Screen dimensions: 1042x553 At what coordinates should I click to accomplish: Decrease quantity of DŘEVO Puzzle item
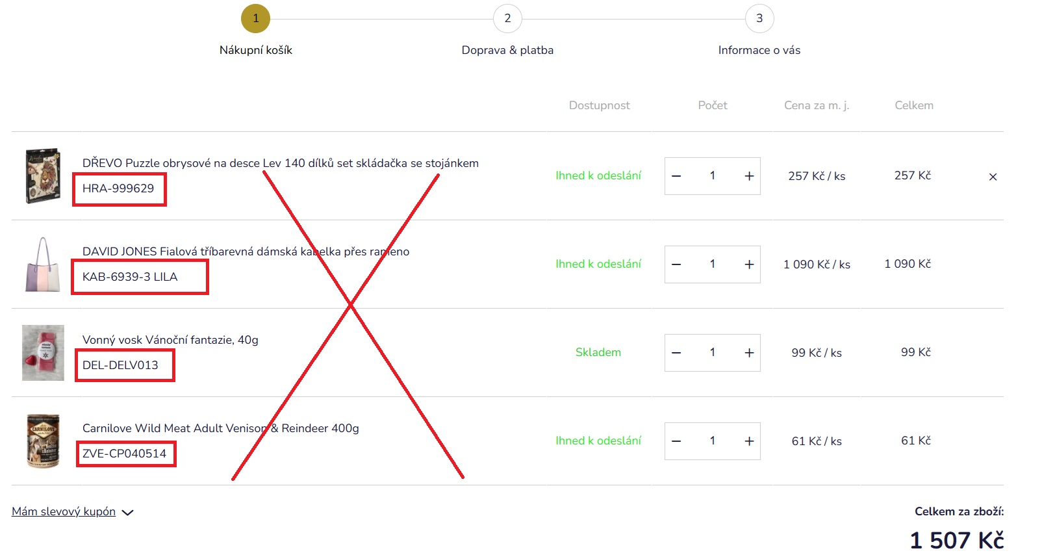point(676,176)
